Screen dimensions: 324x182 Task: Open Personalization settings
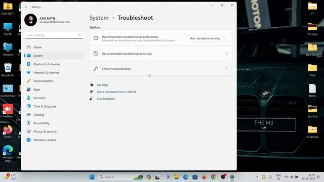[x=54, y=81]
